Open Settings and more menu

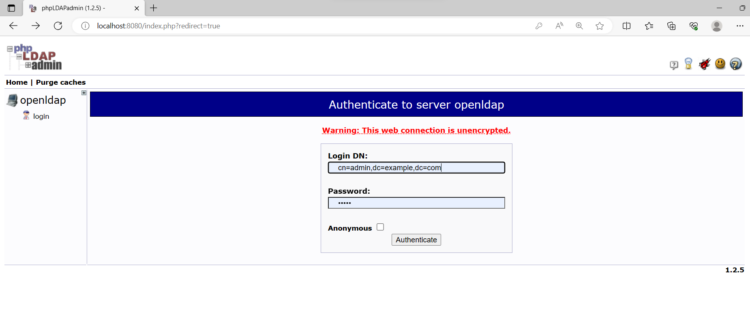[740, 26]
